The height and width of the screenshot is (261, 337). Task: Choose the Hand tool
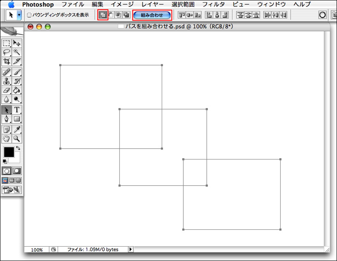(x=7, y=138)
